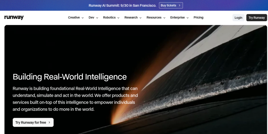Expand the Dev menu chevron
Image resolution: width=268 pixels, height=134 pixels.
pos(97,18)
